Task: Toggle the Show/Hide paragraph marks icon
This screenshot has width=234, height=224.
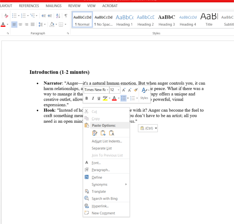Action: [66, 16]
